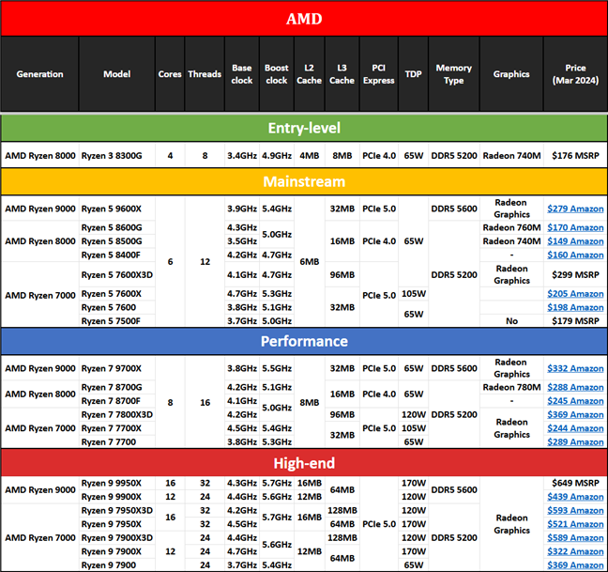608x572 pixels.
Task: Select the Ryzen 9 9950X model cell
Action: click(x=116, y=483)
